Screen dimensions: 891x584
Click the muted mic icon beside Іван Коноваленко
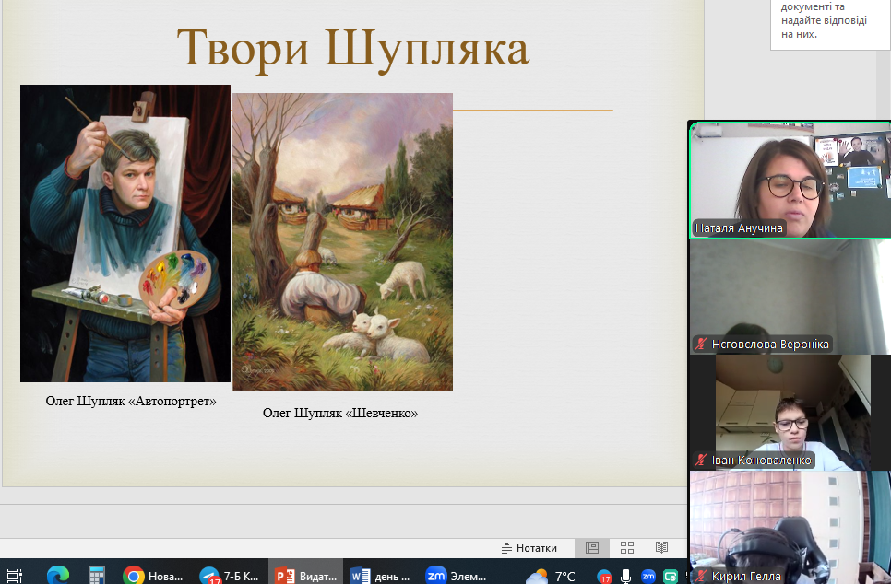coord(701,461)
